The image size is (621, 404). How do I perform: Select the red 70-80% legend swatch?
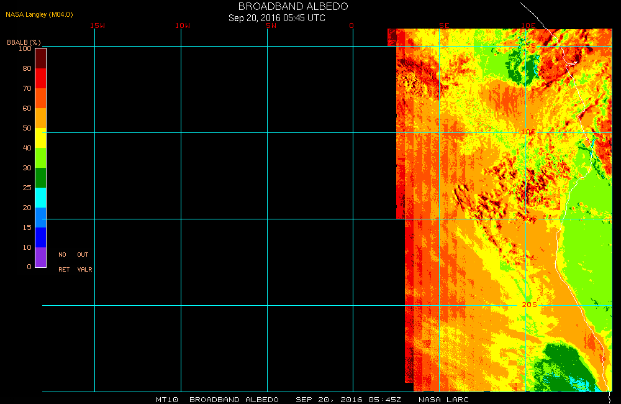pos(40,78)
